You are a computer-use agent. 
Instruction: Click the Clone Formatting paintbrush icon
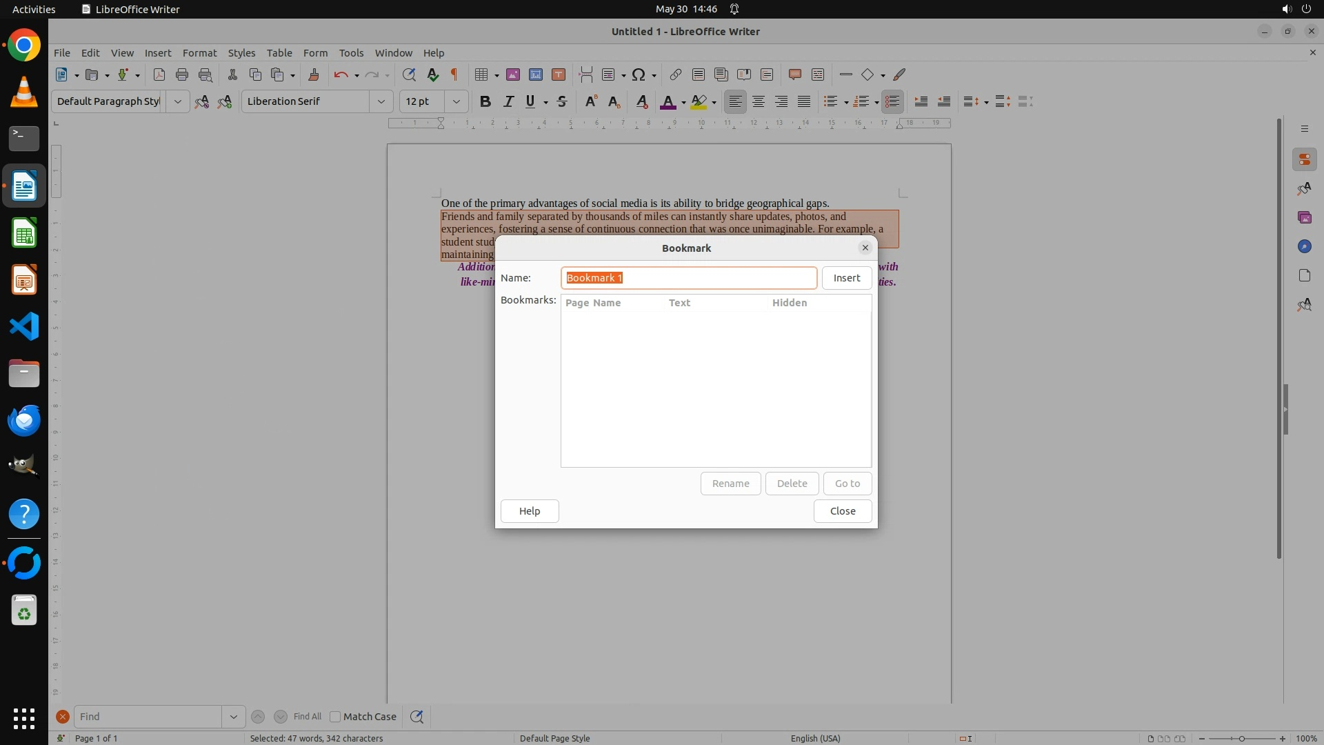pyautogui.click(x=313, y=74)
